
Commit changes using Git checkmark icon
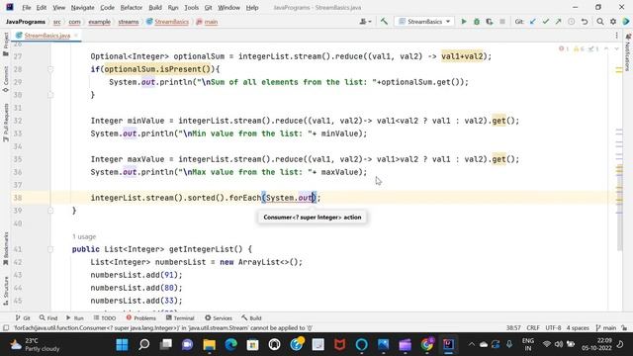coord(546,22)
